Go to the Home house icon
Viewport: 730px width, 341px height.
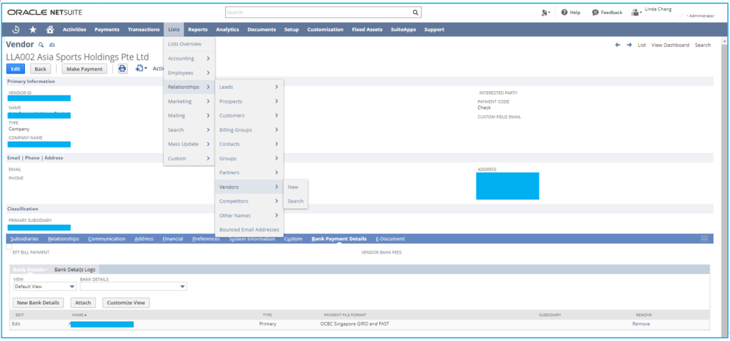pos(50,29)
